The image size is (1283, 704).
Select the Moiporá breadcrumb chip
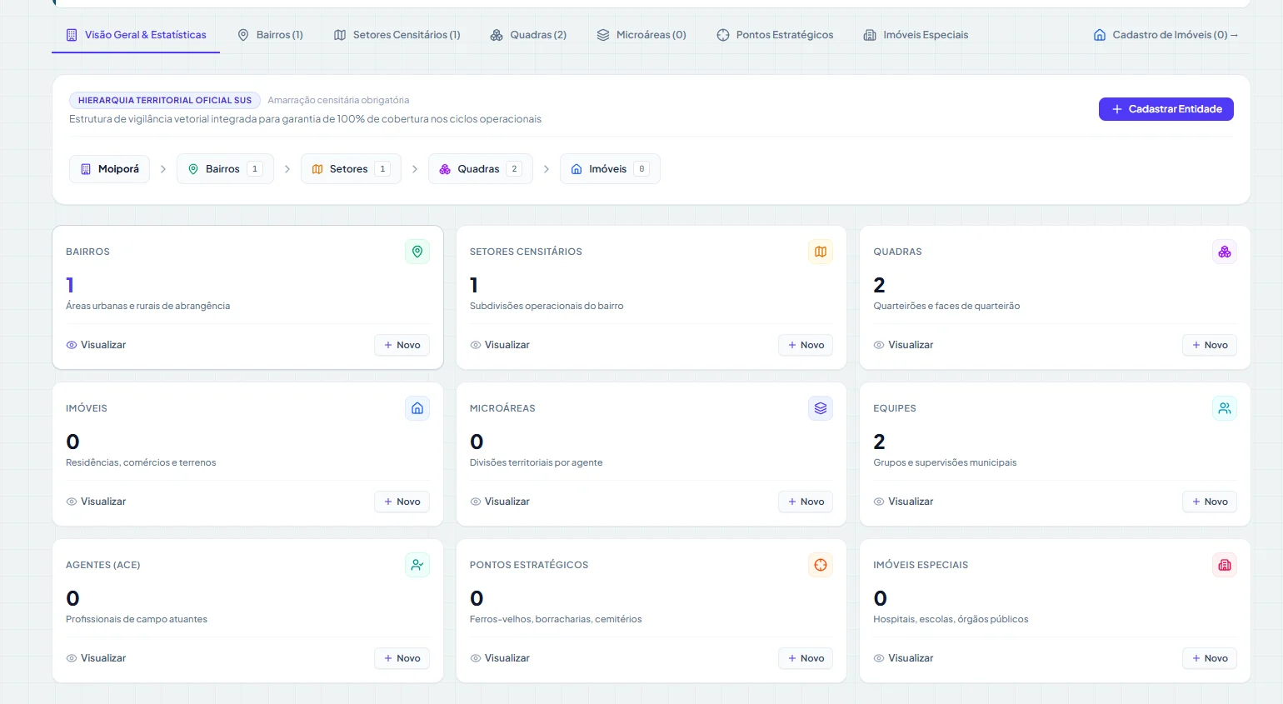[x=110, y=169]
